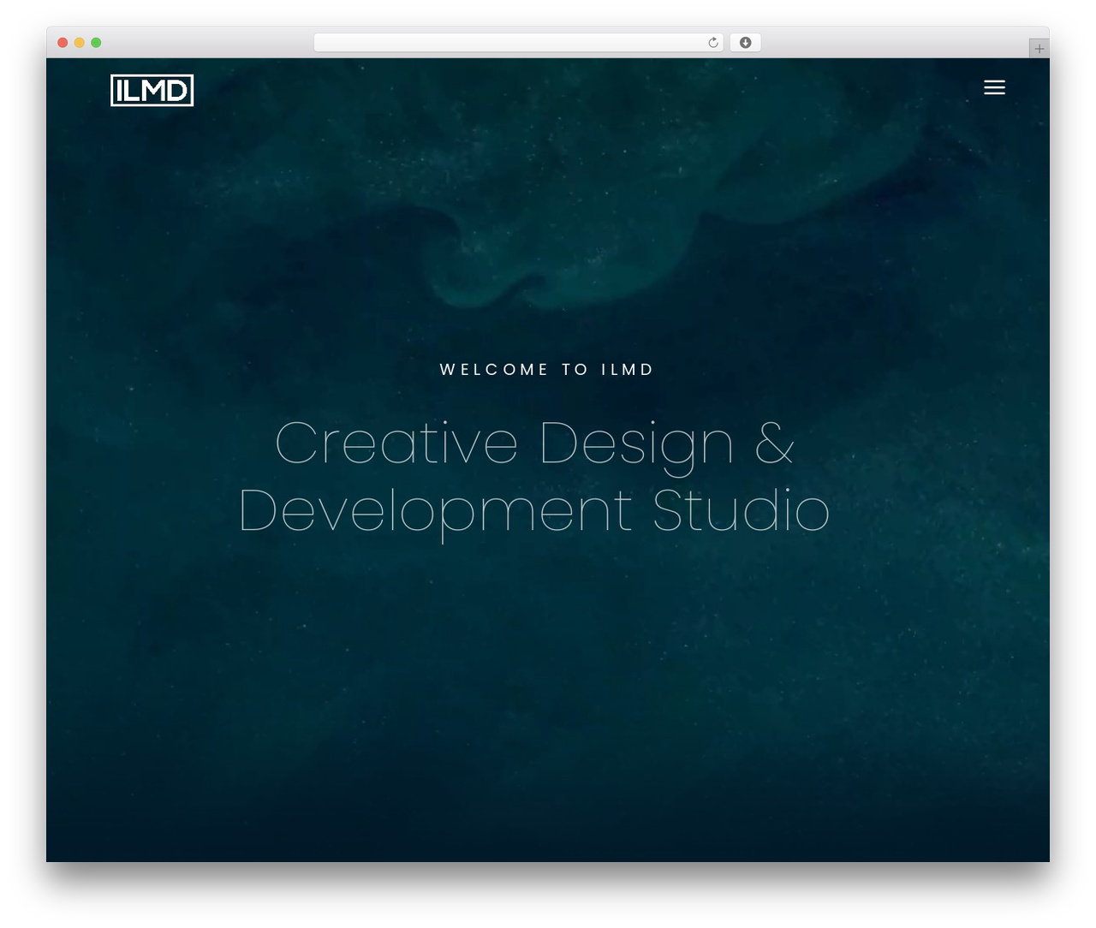Add a new browser tab
Viewport: 1096px width, 928px height.
(x=1039, y=49)
